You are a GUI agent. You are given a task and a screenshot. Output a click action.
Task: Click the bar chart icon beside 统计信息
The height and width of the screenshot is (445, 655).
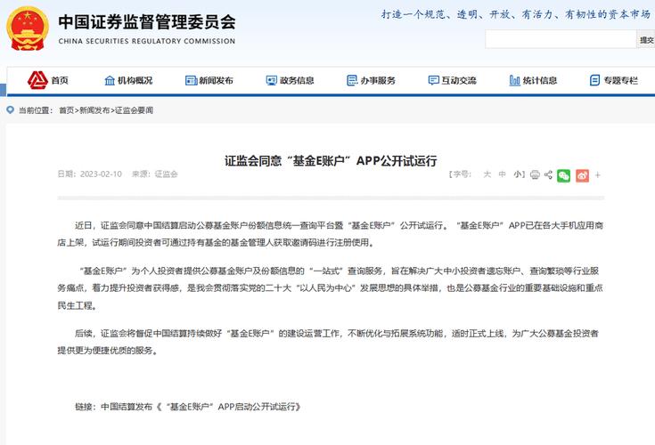tap(515, 80)
